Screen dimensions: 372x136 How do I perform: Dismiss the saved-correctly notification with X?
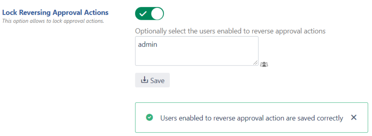pyautogui.click(x=354, y=117)
